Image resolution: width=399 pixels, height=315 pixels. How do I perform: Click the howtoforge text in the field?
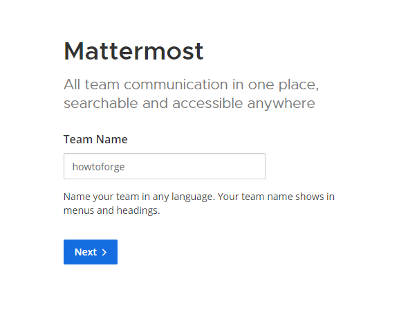[x=98, y=167]
